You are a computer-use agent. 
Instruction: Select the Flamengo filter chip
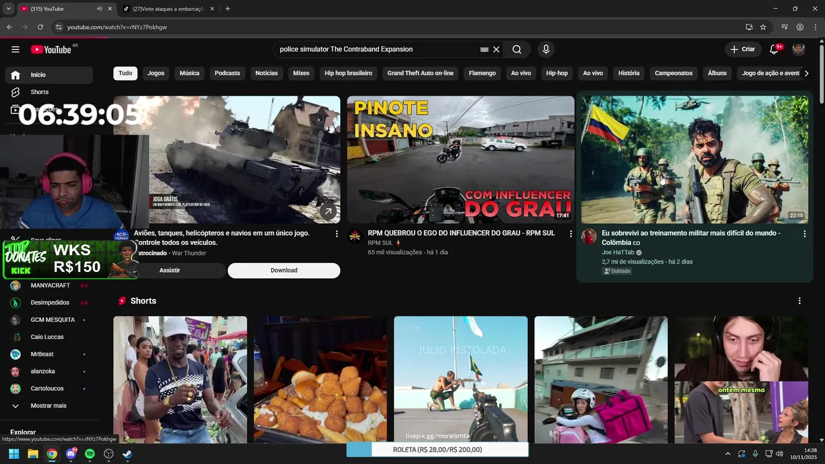click(x=482, y=73)
